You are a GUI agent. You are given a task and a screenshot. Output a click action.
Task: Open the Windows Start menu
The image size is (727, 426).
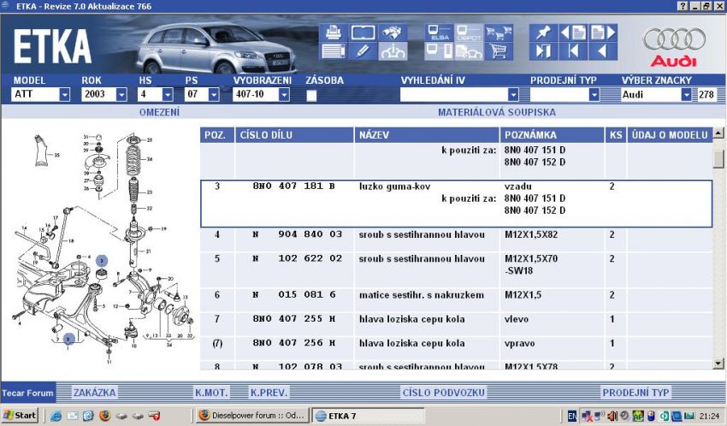pyautogui.click(x=20, y=416)
